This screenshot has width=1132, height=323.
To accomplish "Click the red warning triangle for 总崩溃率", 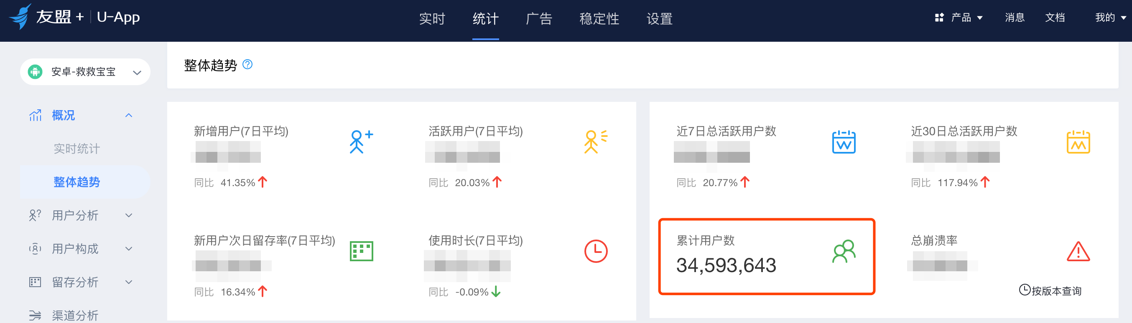I will 1078,252.
